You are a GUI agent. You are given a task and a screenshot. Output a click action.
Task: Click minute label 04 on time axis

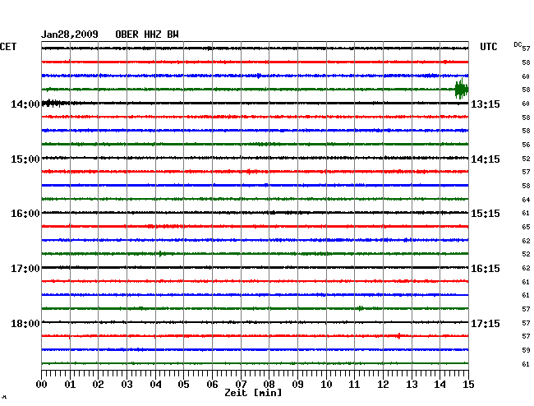pos(155,384)
